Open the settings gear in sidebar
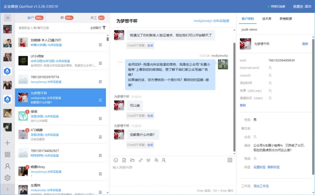 click(7, 178)
